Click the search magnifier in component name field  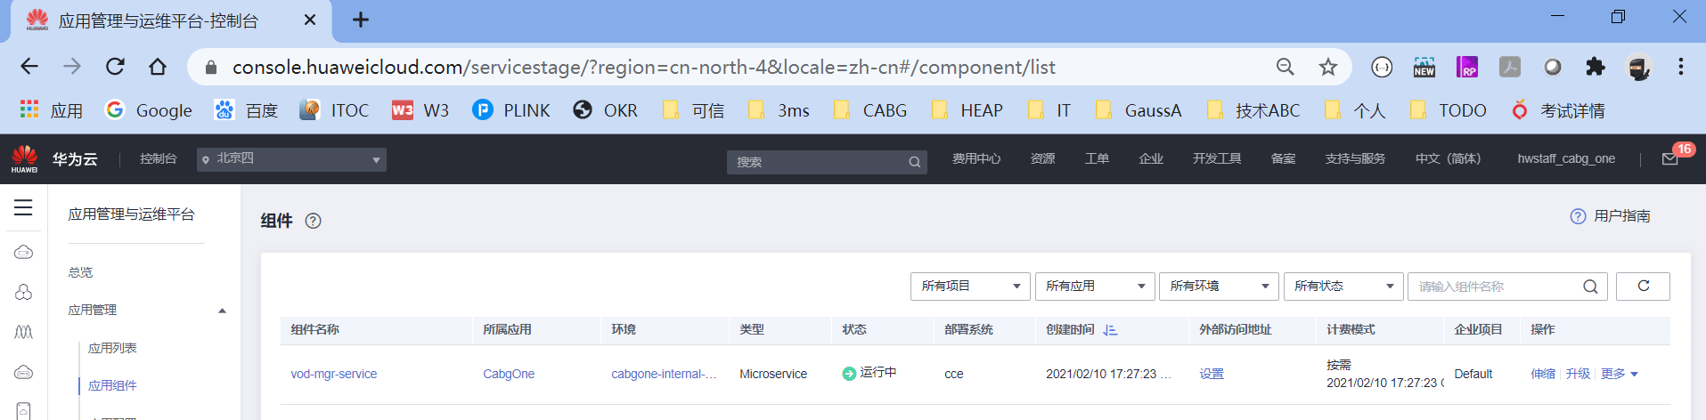click(x=1590, y=287)
